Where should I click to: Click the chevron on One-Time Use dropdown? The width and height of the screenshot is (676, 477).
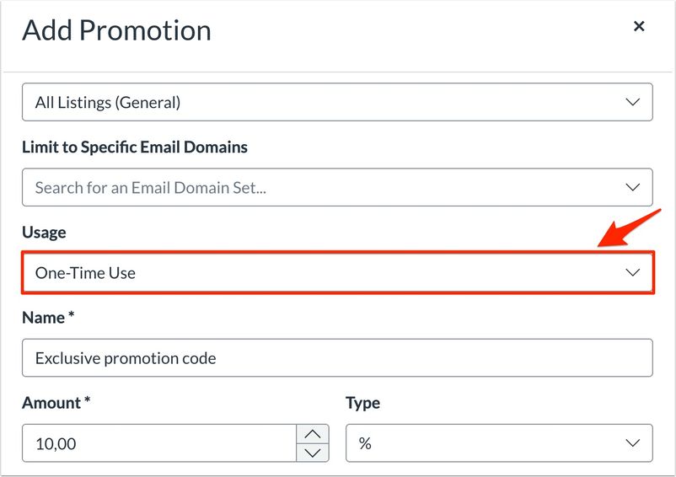[632, 273]
